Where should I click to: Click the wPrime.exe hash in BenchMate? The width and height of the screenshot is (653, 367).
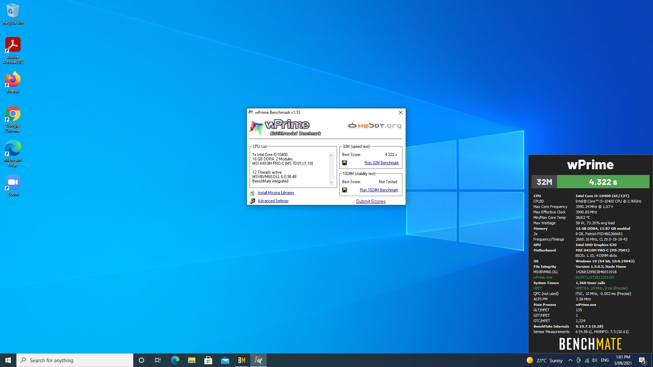tap(595, 277)
